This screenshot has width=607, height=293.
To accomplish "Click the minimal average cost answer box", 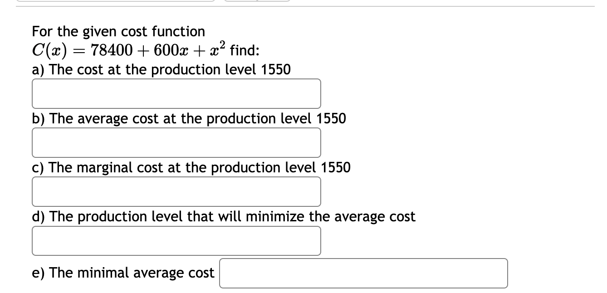I will pos(363,273).
